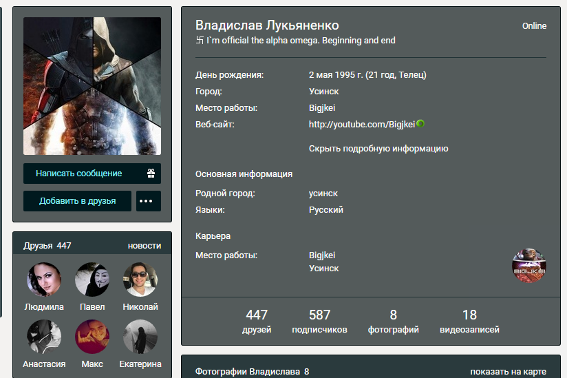Click the name Павел
Image resolution: width=567 pixels, height=378 pixels.
coord(92,307)
